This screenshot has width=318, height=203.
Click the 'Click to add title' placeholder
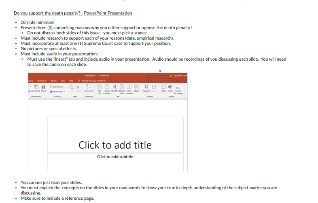click(x=115, y=135)
